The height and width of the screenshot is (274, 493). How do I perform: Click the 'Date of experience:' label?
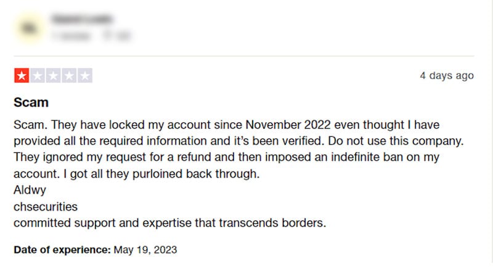click(x=62, y=250)
